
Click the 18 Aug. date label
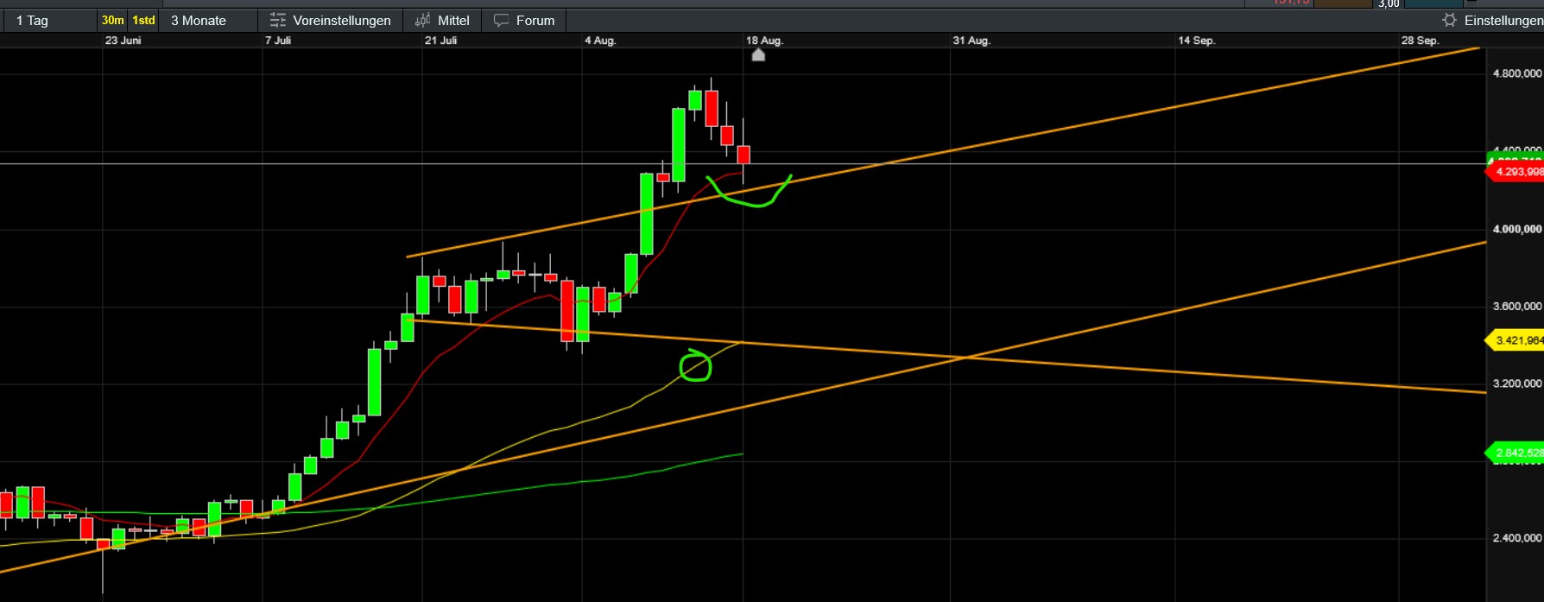point(764,41)
